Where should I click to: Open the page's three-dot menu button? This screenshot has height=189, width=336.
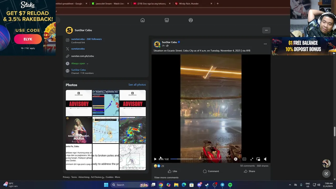pos(266,30)
